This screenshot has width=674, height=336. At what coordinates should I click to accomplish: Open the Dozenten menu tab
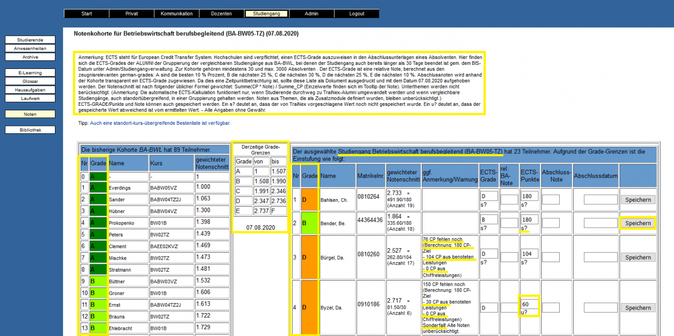221,13
